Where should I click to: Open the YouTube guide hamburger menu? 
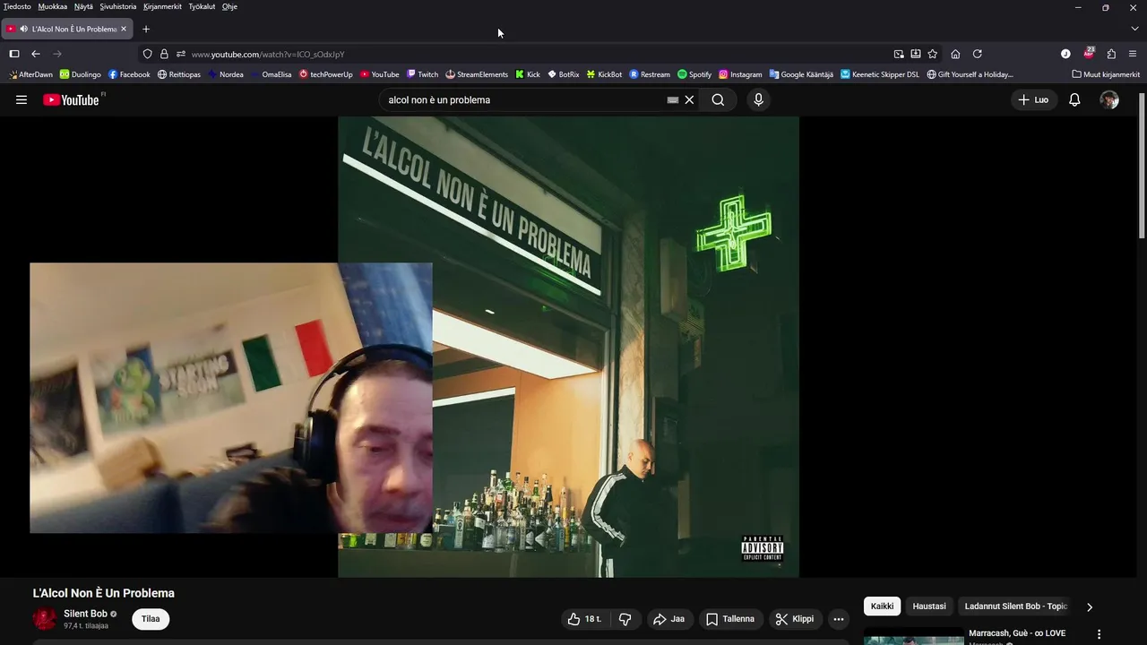22,100
